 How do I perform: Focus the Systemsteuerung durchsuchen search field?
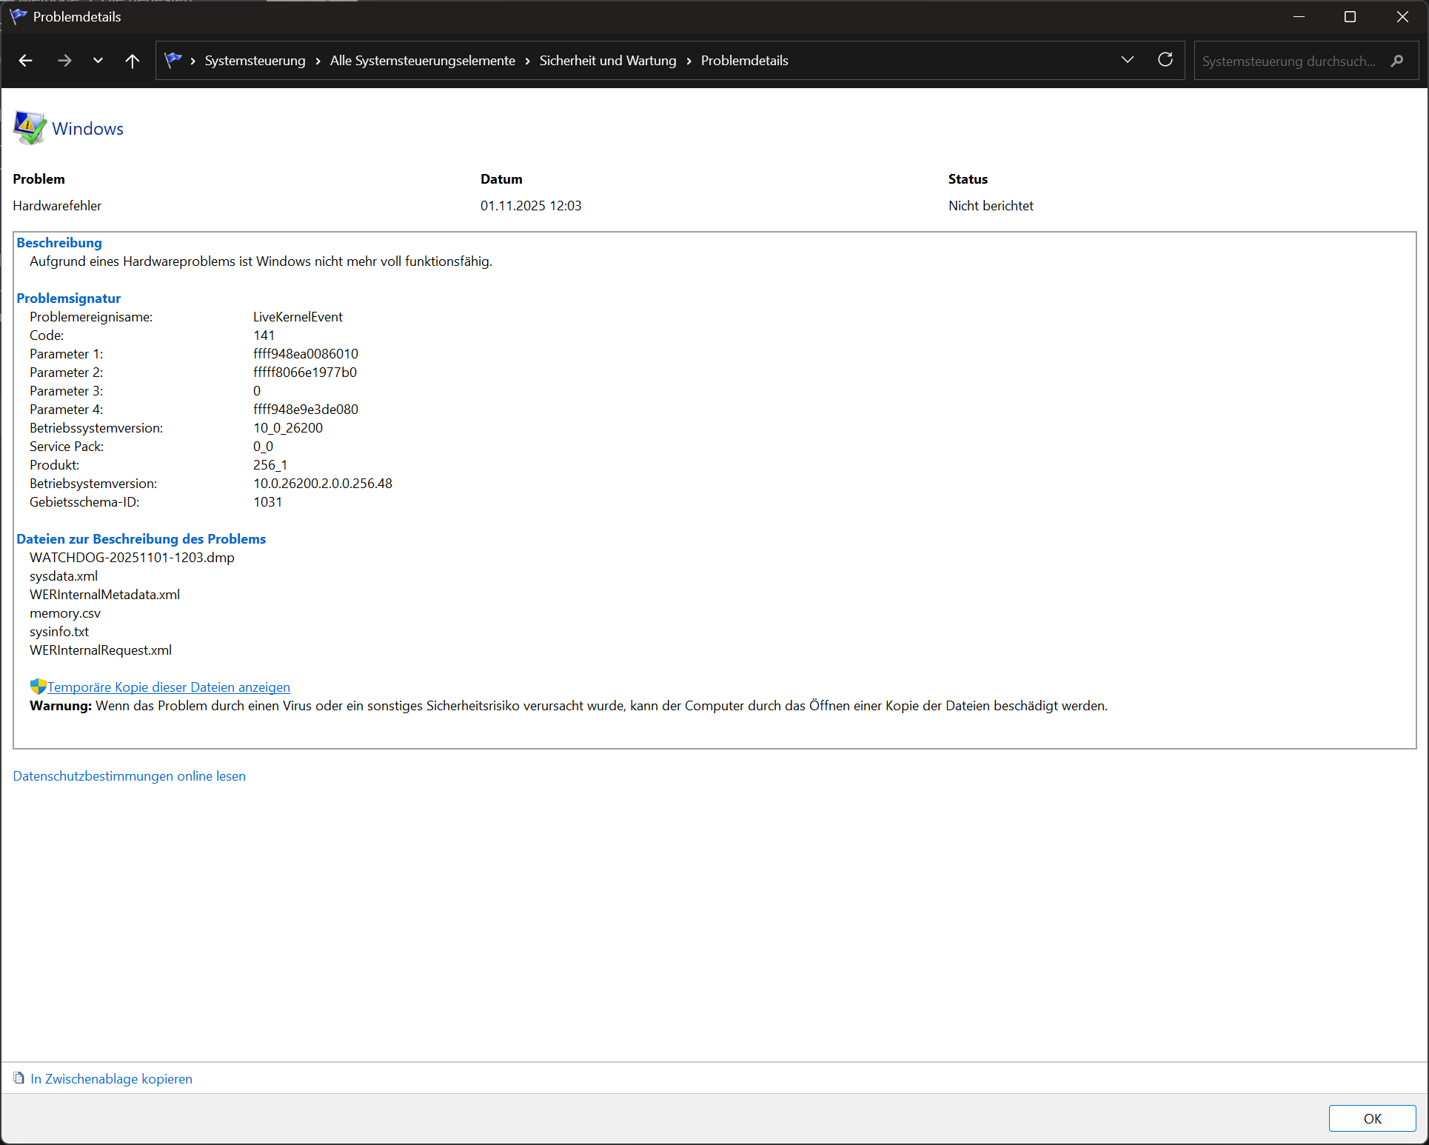(x=1289, y=61)
